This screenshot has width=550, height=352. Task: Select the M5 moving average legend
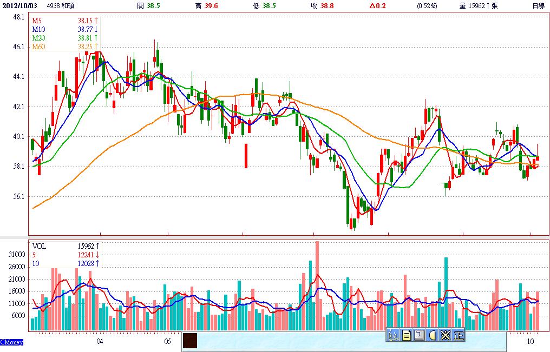37,21
